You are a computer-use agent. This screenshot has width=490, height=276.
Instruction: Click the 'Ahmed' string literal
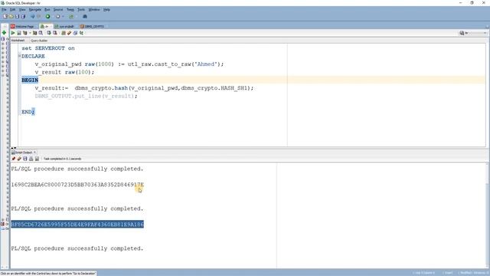(206, 64)
